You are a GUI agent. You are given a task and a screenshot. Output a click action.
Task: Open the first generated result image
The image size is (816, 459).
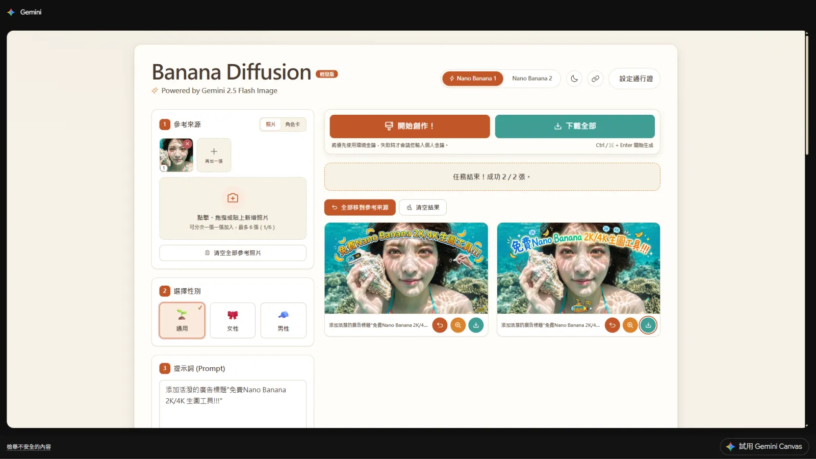[406, 268]
